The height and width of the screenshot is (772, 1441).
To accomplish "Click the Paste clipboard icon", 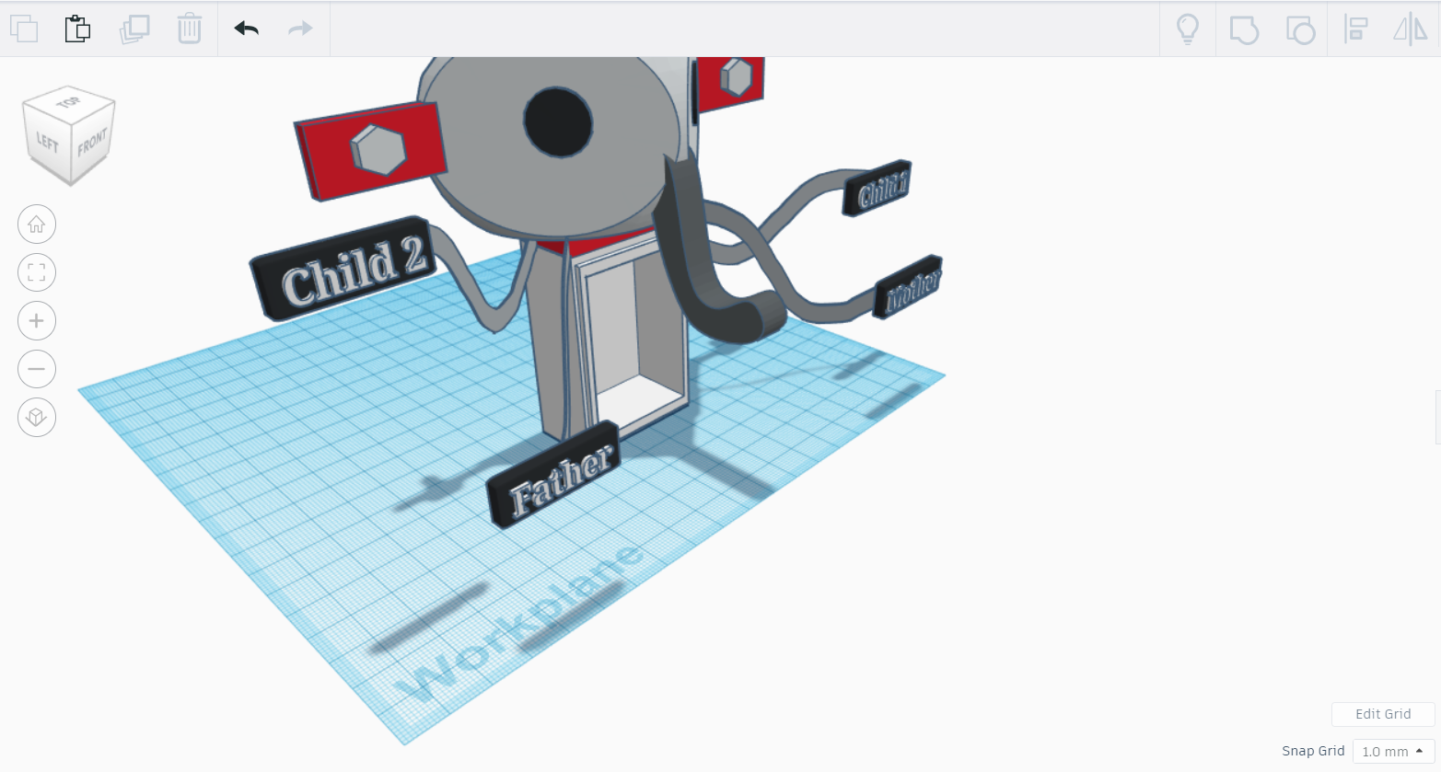I will pos(78,29).
